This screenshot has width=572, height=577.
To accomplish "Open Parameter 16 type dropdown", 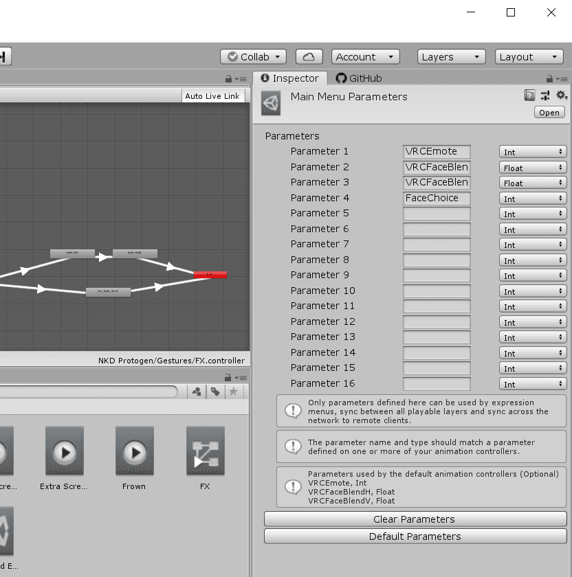I will (x=533, y=384).
